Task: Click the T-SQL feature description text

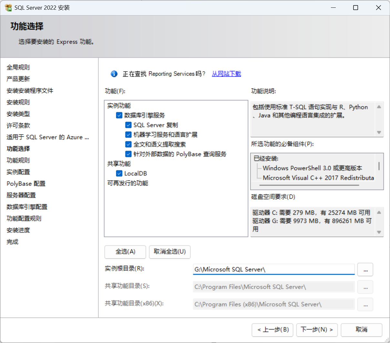Action: click(310, 111)
